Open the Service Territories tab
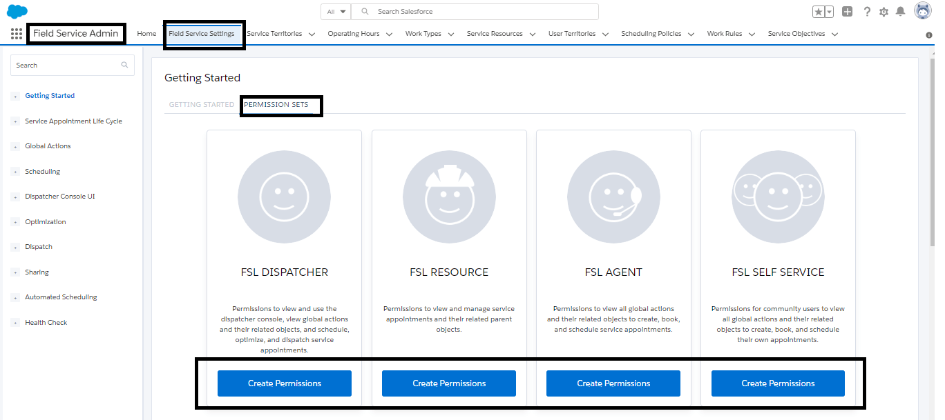 tap(274, 34)
